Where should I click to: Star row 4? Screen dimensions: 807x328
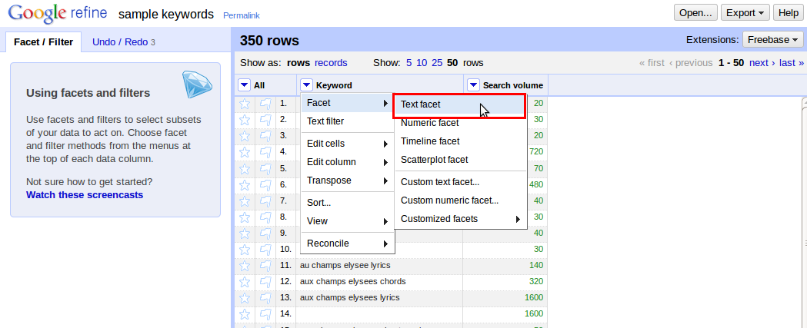[245, 152]
